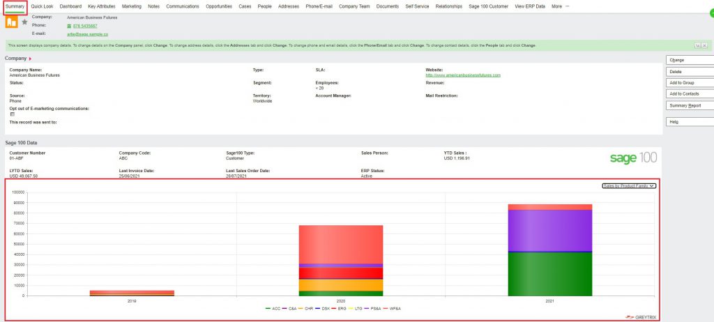Click the Territory value Worldwide
Screen dimensions: 714x322
tap(262, 101)
